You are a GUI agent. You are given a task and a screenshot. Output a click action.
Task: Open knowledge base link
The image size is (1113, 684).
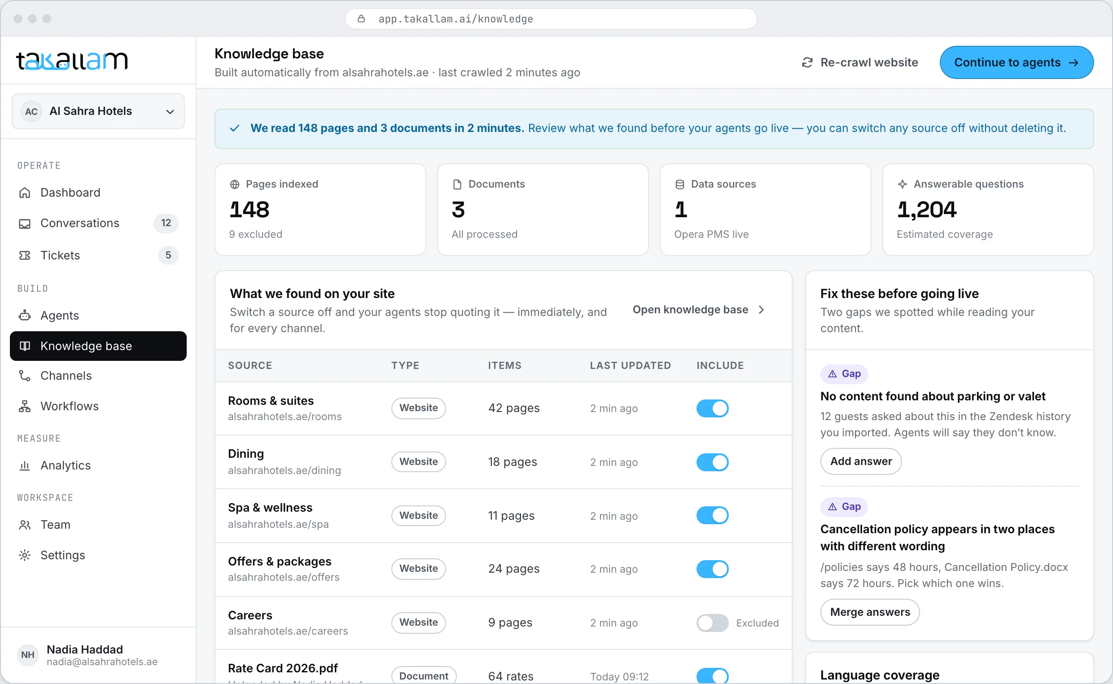tap(699, 310)
